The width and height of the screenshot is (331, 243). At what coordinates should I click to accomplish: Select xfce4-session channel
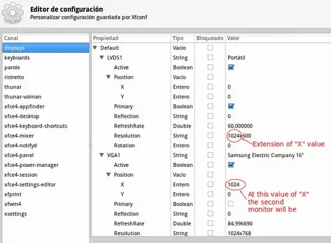(46, 175)
